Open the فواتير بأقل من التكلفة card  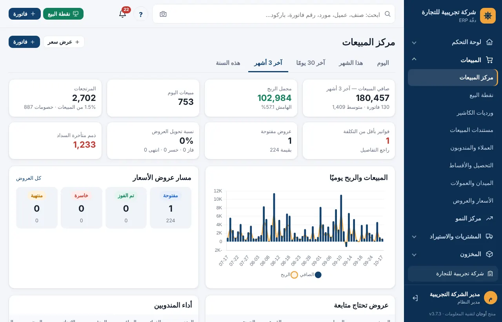[x=349, y=141]
